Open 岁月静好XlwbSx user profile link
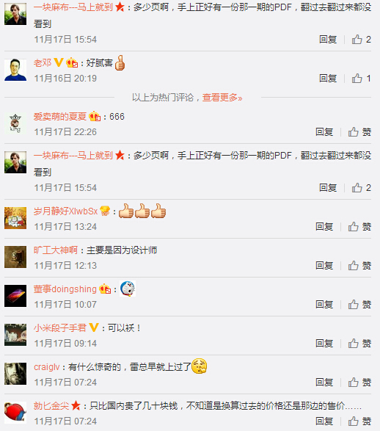This screenshot has height=431, width=380. click(65, 211)
